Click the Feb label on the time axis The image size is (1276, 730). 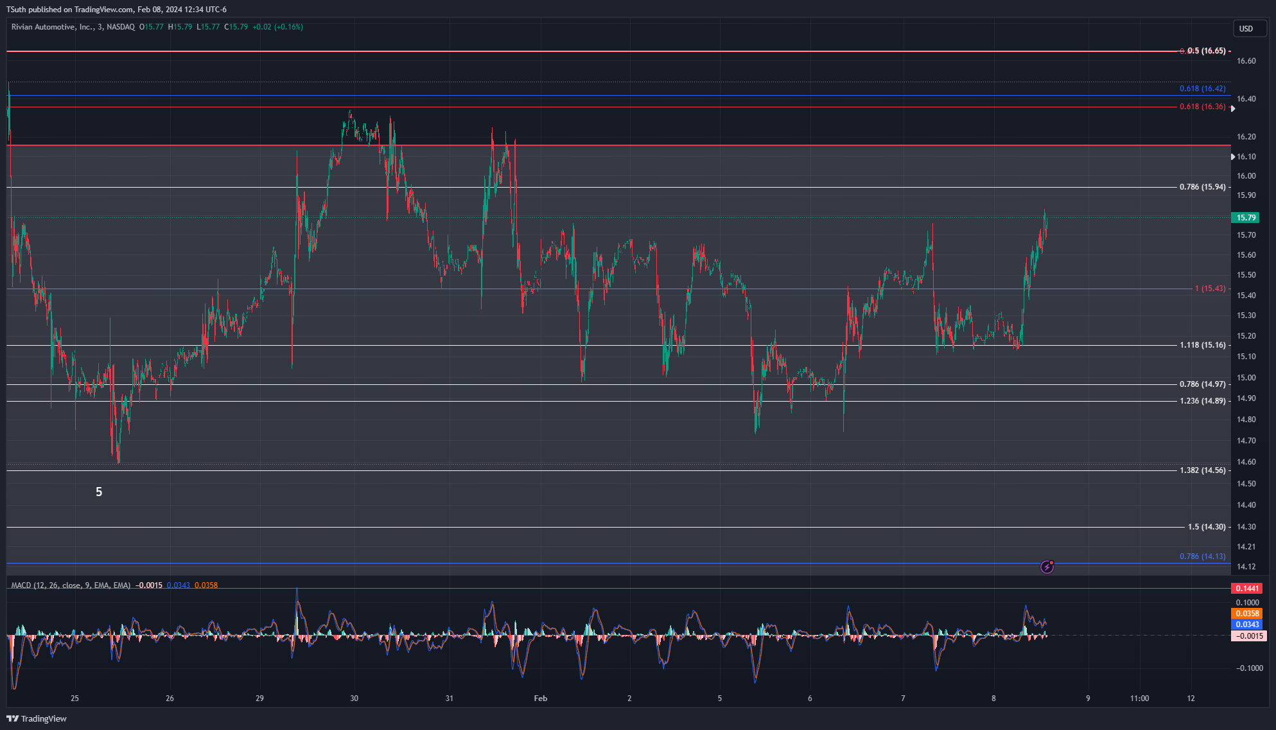(x=541, y=699)
